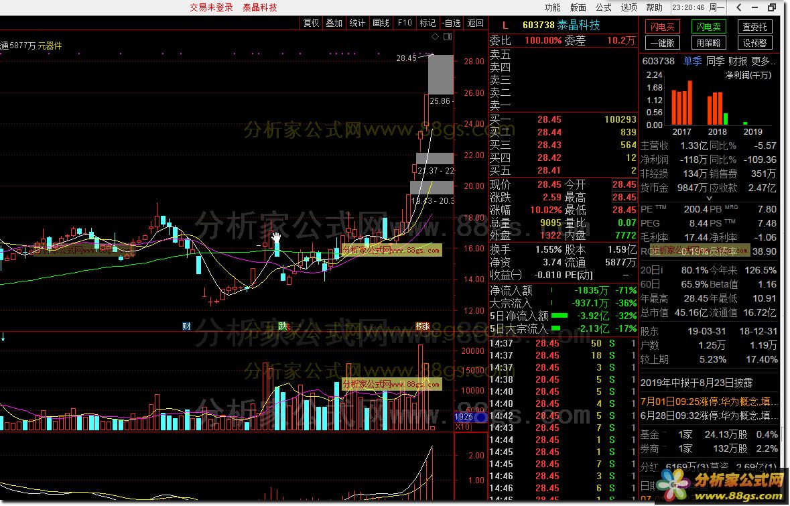Click the 券商 1家 holdings row

[x=709, y=448]
